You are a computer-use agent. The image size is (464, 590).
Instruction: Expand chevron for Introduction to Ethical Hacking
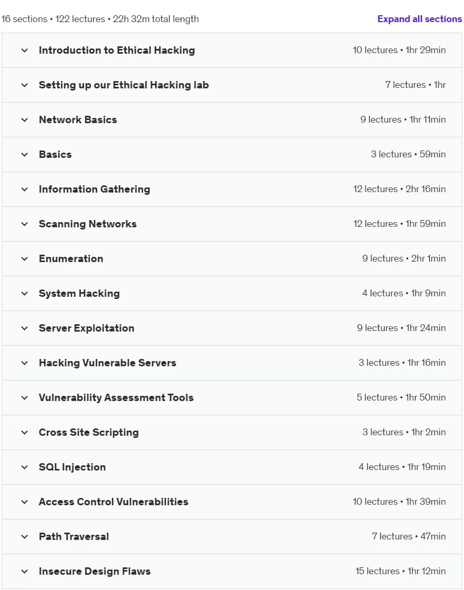click(24, 51)
